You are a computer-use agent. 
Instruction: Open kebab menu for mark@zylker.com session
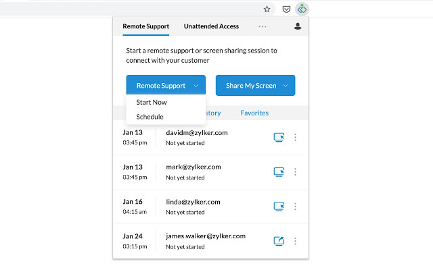tap(295, 172)
